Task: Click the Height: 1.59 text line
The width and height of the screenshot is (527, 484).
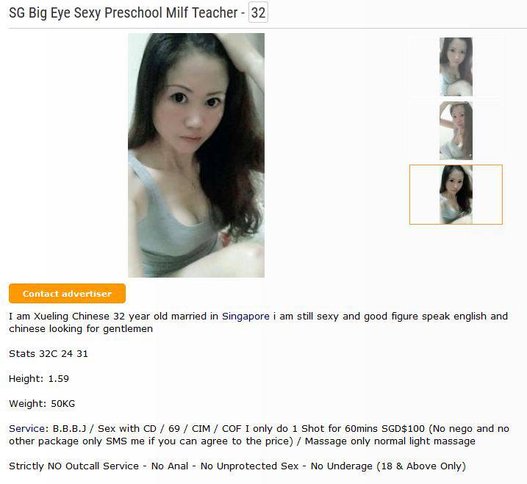Action: click(x=39, y=378)
